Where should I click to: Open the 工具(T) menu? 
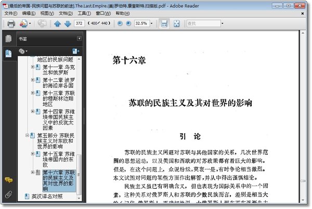pyautogui.click(x=84, y=14)
